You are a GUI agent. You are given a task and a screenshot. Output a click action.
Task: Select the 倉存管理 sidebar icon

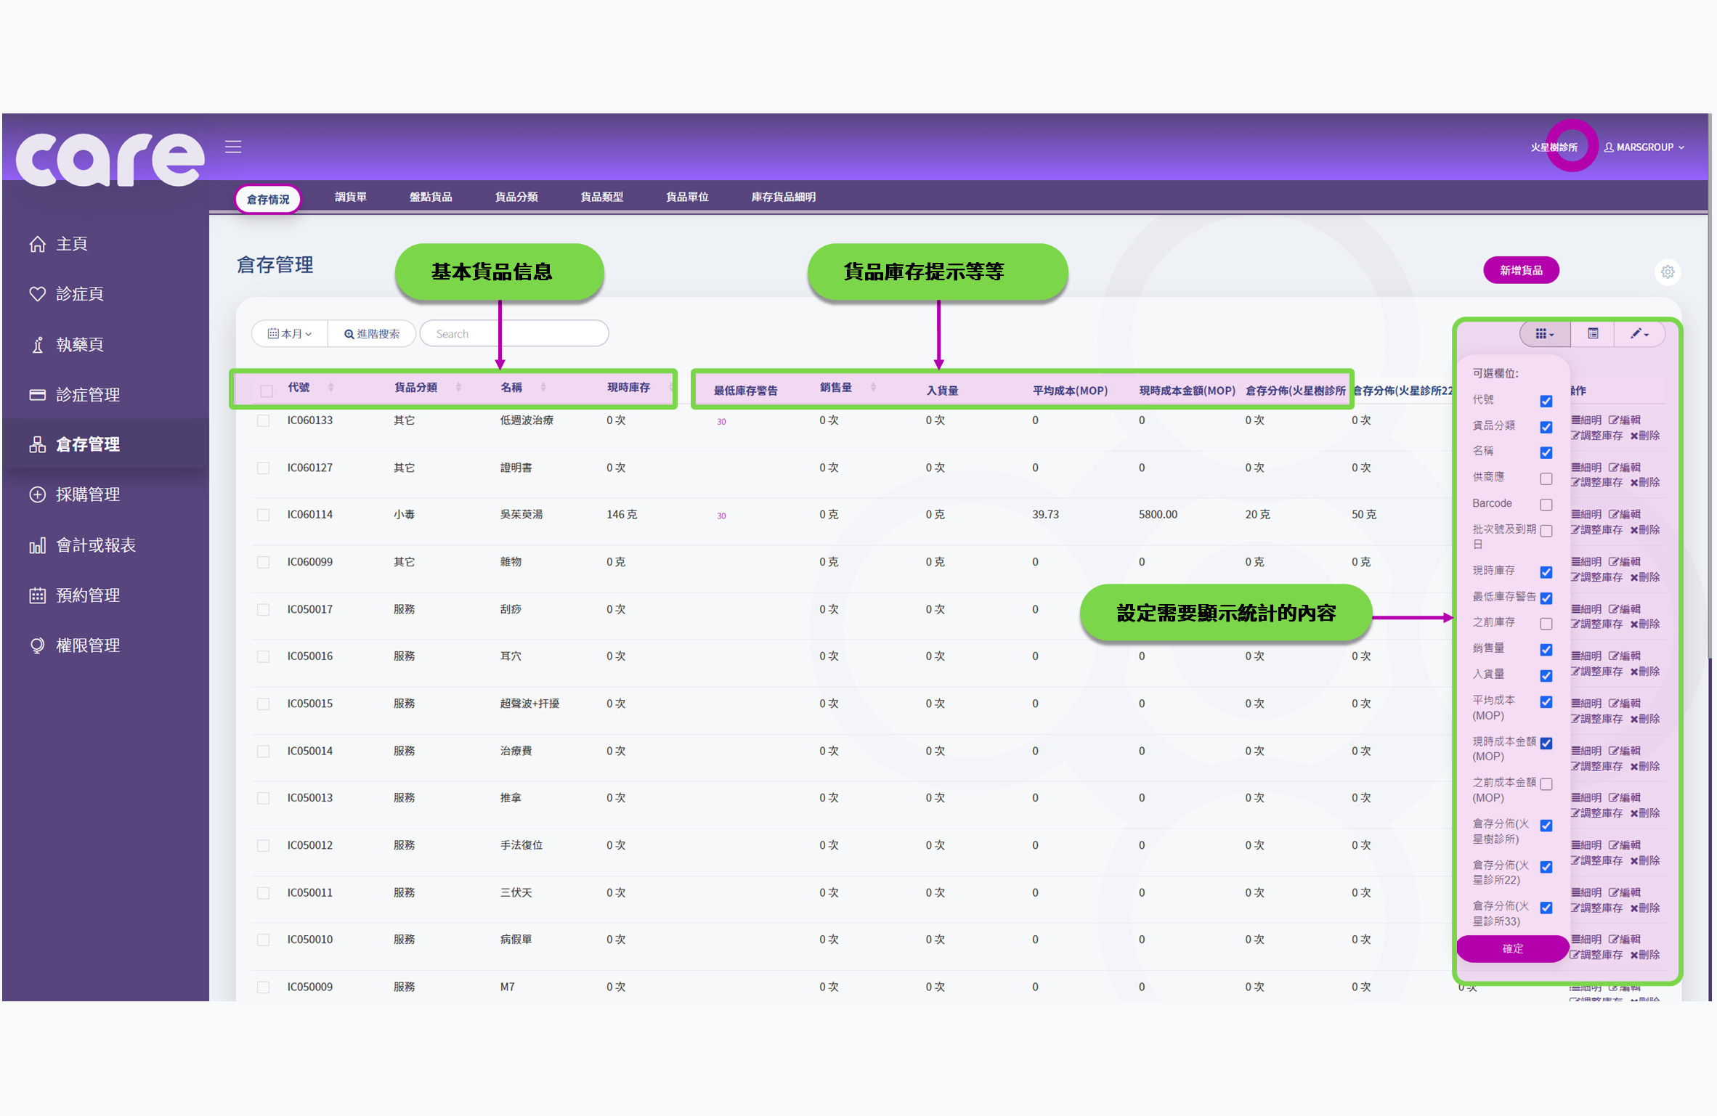click(38, 444)
